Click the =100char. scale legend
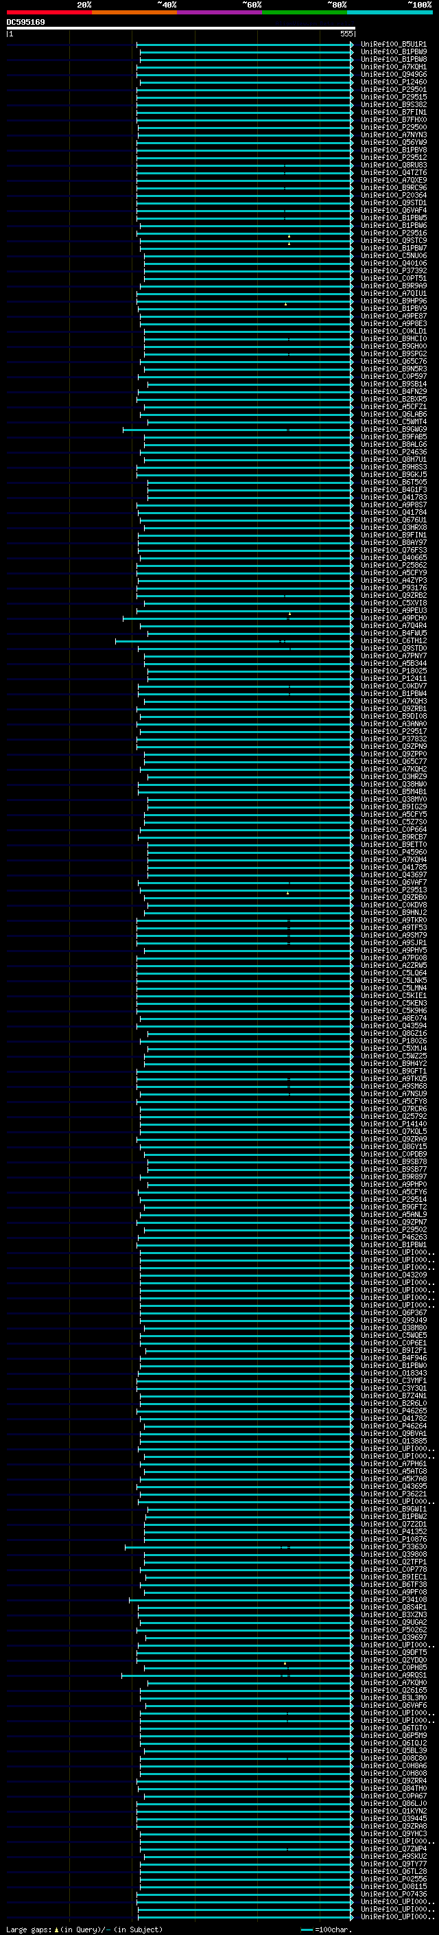439x1935 pixels. coord(327,1930)
